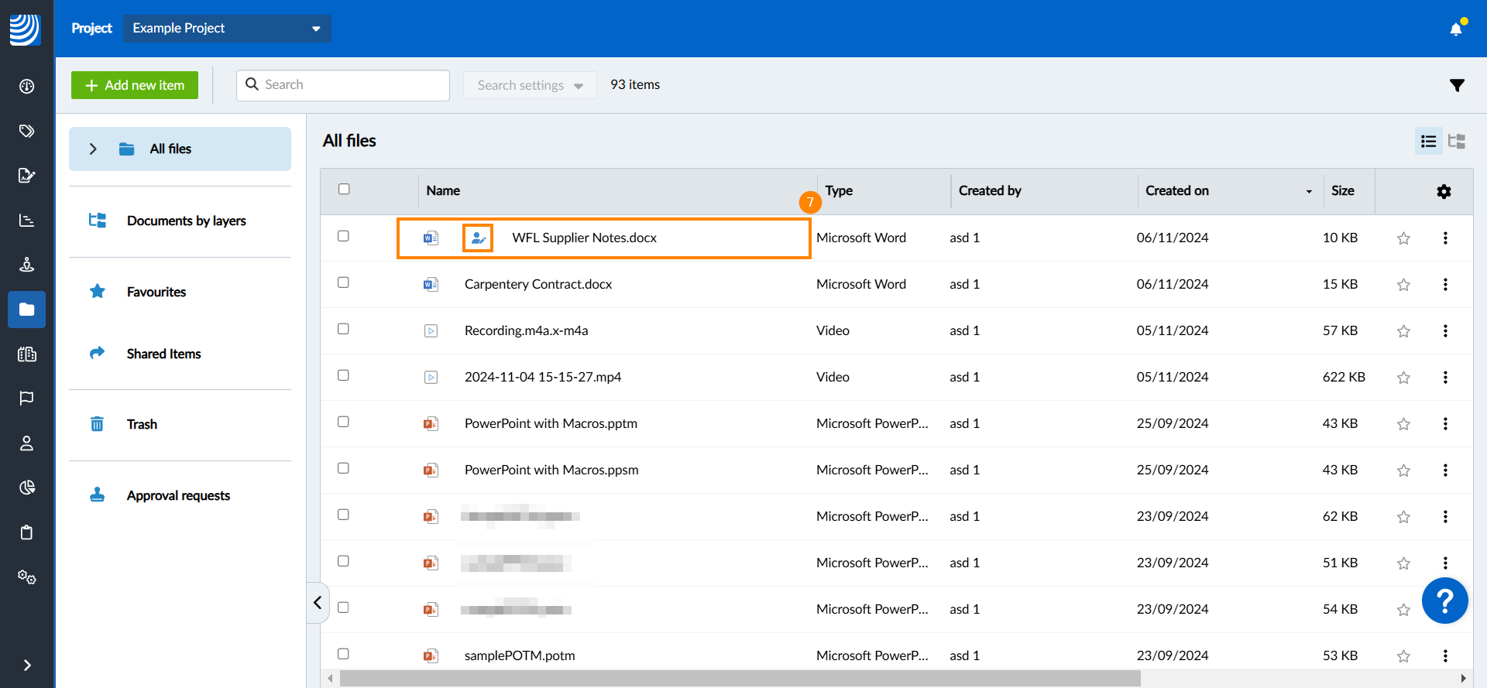Select All files in the panel
Image resolution: width=1487 pixels, height=688 pixels.
point(180,149)
